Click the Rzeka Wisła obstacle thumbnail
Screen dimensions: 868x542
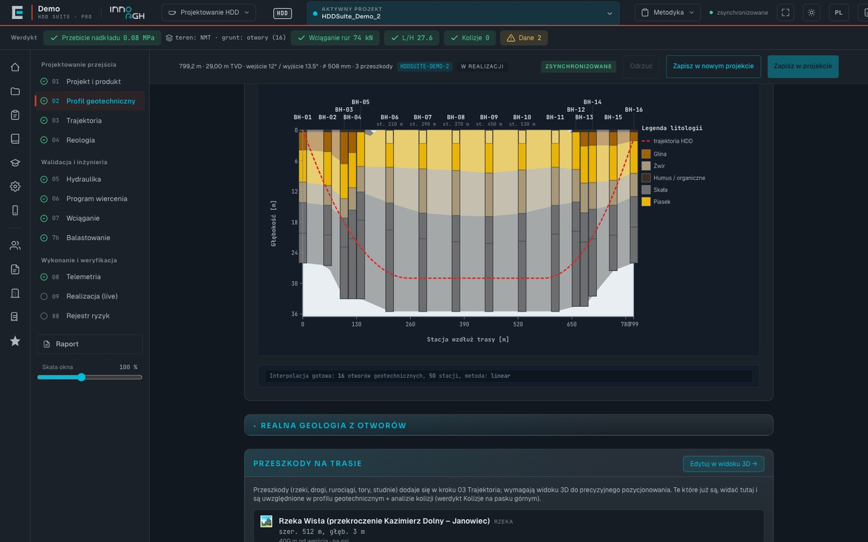[x=267, y=521]
